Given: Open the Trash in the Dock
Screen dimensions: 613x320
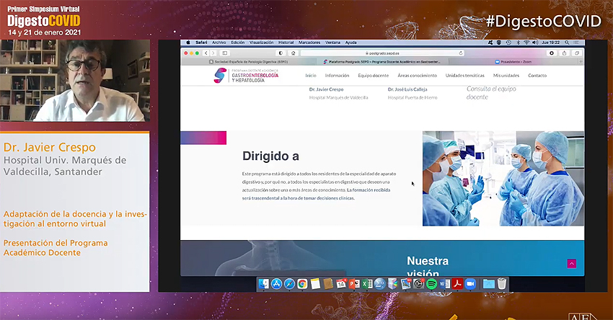Looking at the screenshot, I should (502, 284).
